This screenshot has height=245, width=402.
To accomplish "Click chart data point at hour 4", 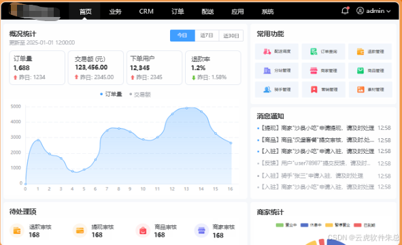I will coord(73,171).
